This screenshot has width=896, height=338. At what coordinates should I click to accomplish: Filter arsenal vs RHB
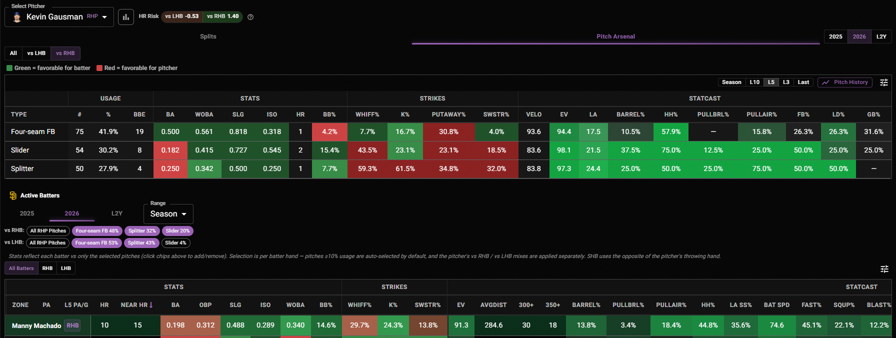pyautogui.click(x=65, y=53)
